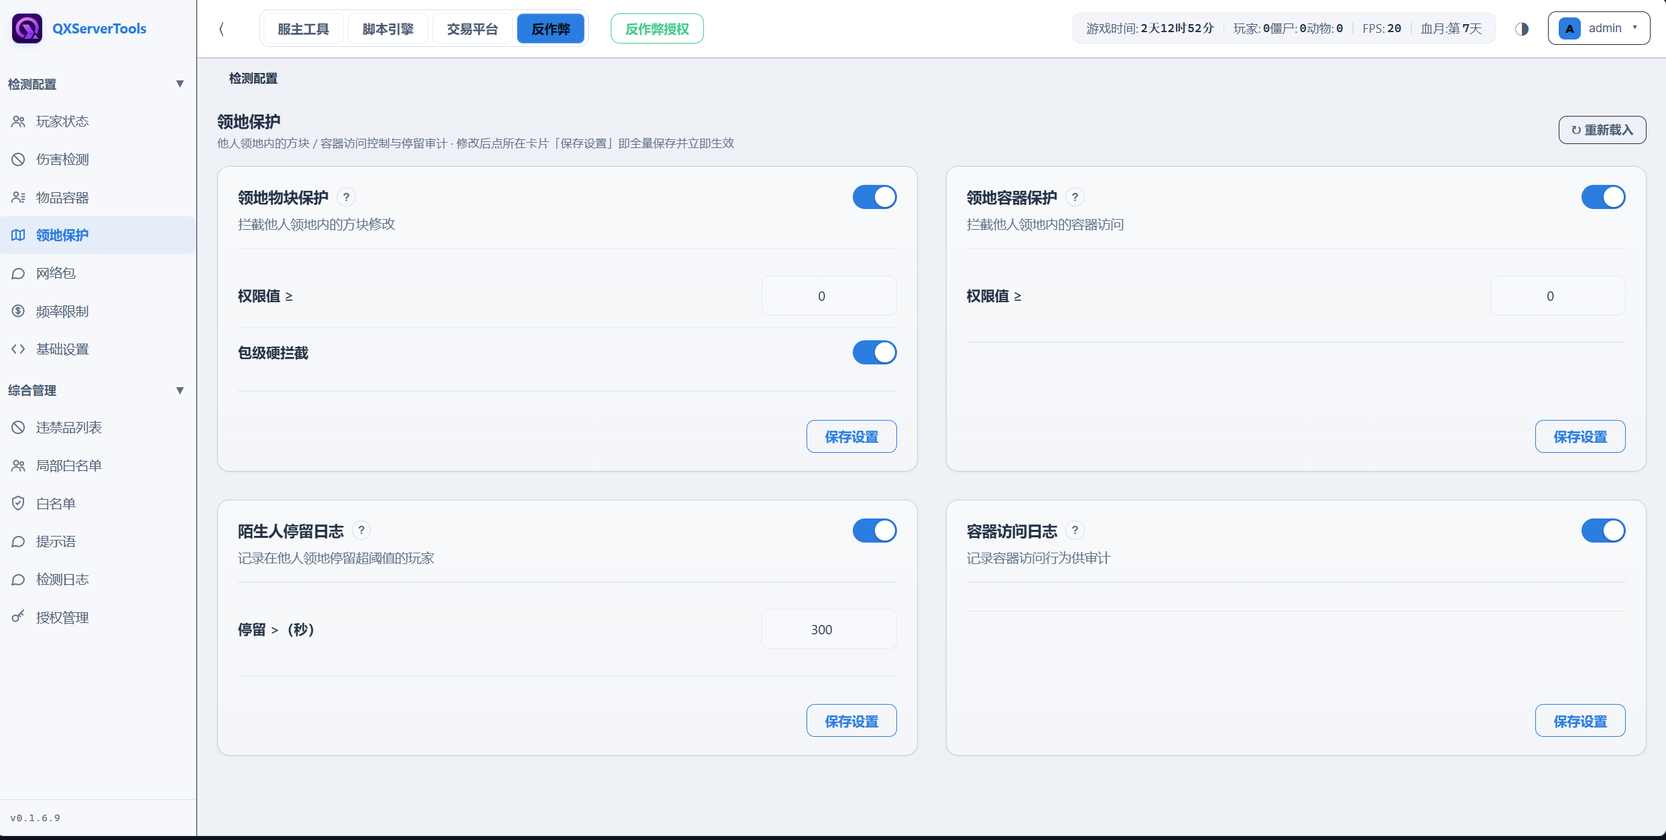The height and width of the screenshot is (840, 1666).
Task: Edit 权限值 field in 领地物块保护
Action: point(829,295)
